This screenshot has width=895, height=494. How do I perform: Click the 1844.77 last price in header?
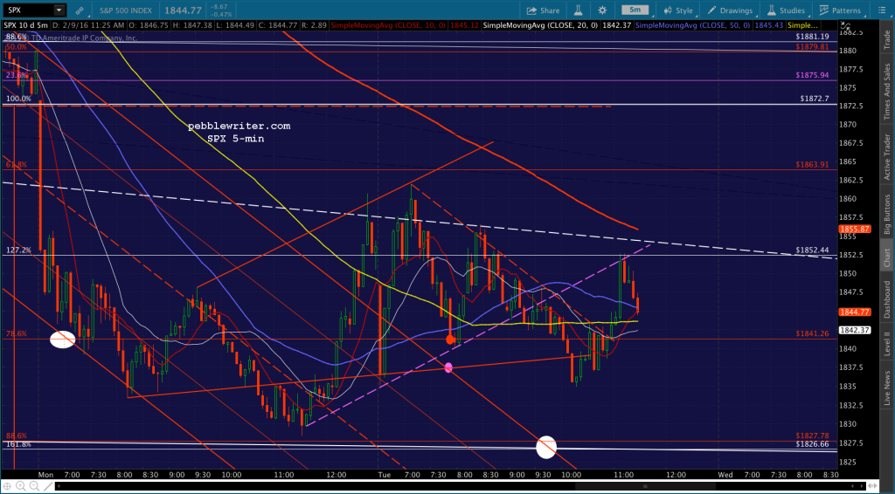tap(183, 10)
